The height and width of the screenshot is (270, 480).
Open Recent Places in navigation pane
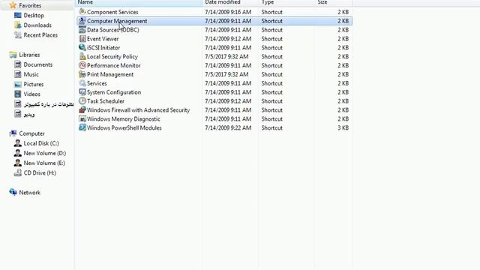click(x=40, y=35)
